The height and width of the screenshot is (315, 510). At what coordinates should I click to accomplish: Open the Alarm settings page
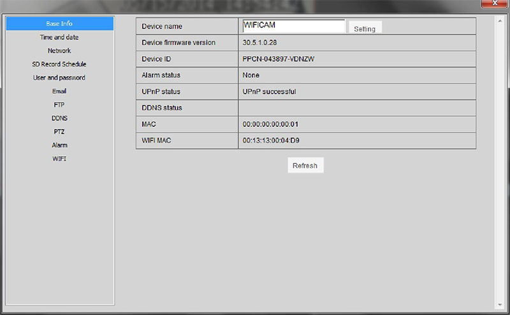click(59, 145)
